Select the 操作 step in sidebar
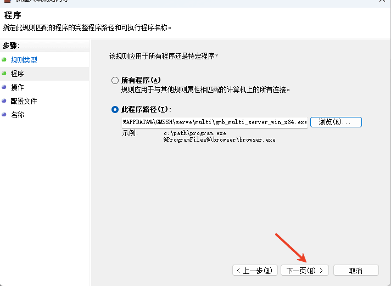This screenshot has height=286, width=391. (17, 87)
